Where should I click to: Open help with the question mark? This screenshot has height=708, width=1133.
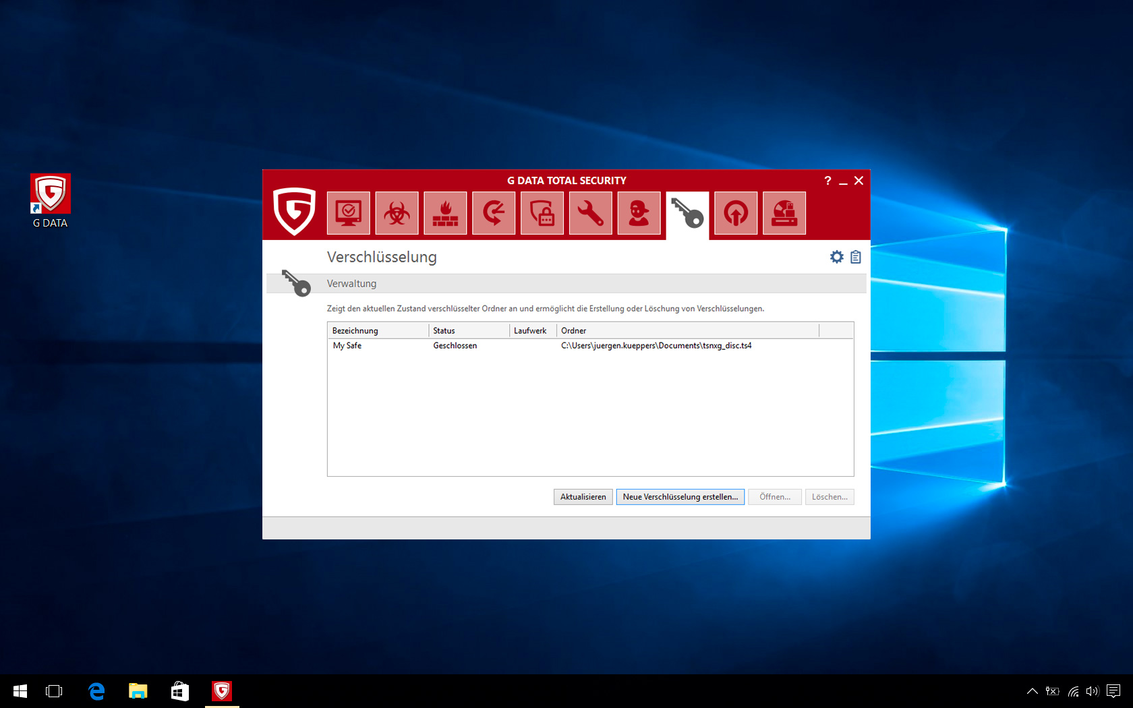pos(827,181)
